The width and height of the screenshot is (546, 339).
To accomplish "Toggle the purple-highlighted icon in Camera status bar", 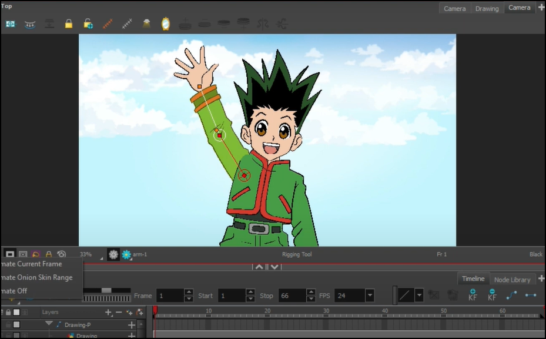I will click(x=35, y=254).
